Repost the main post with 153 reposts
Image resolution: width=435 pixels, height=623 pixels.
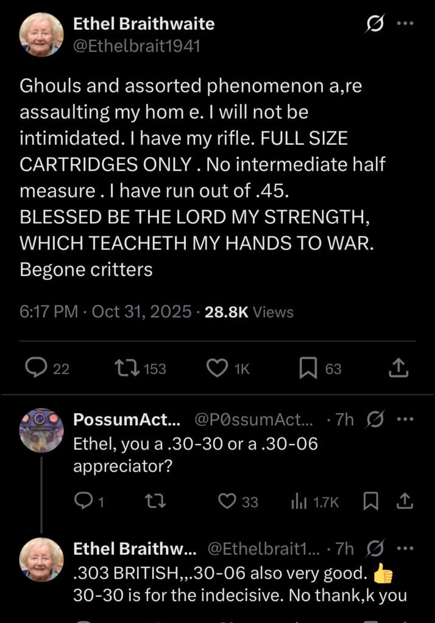126,368
